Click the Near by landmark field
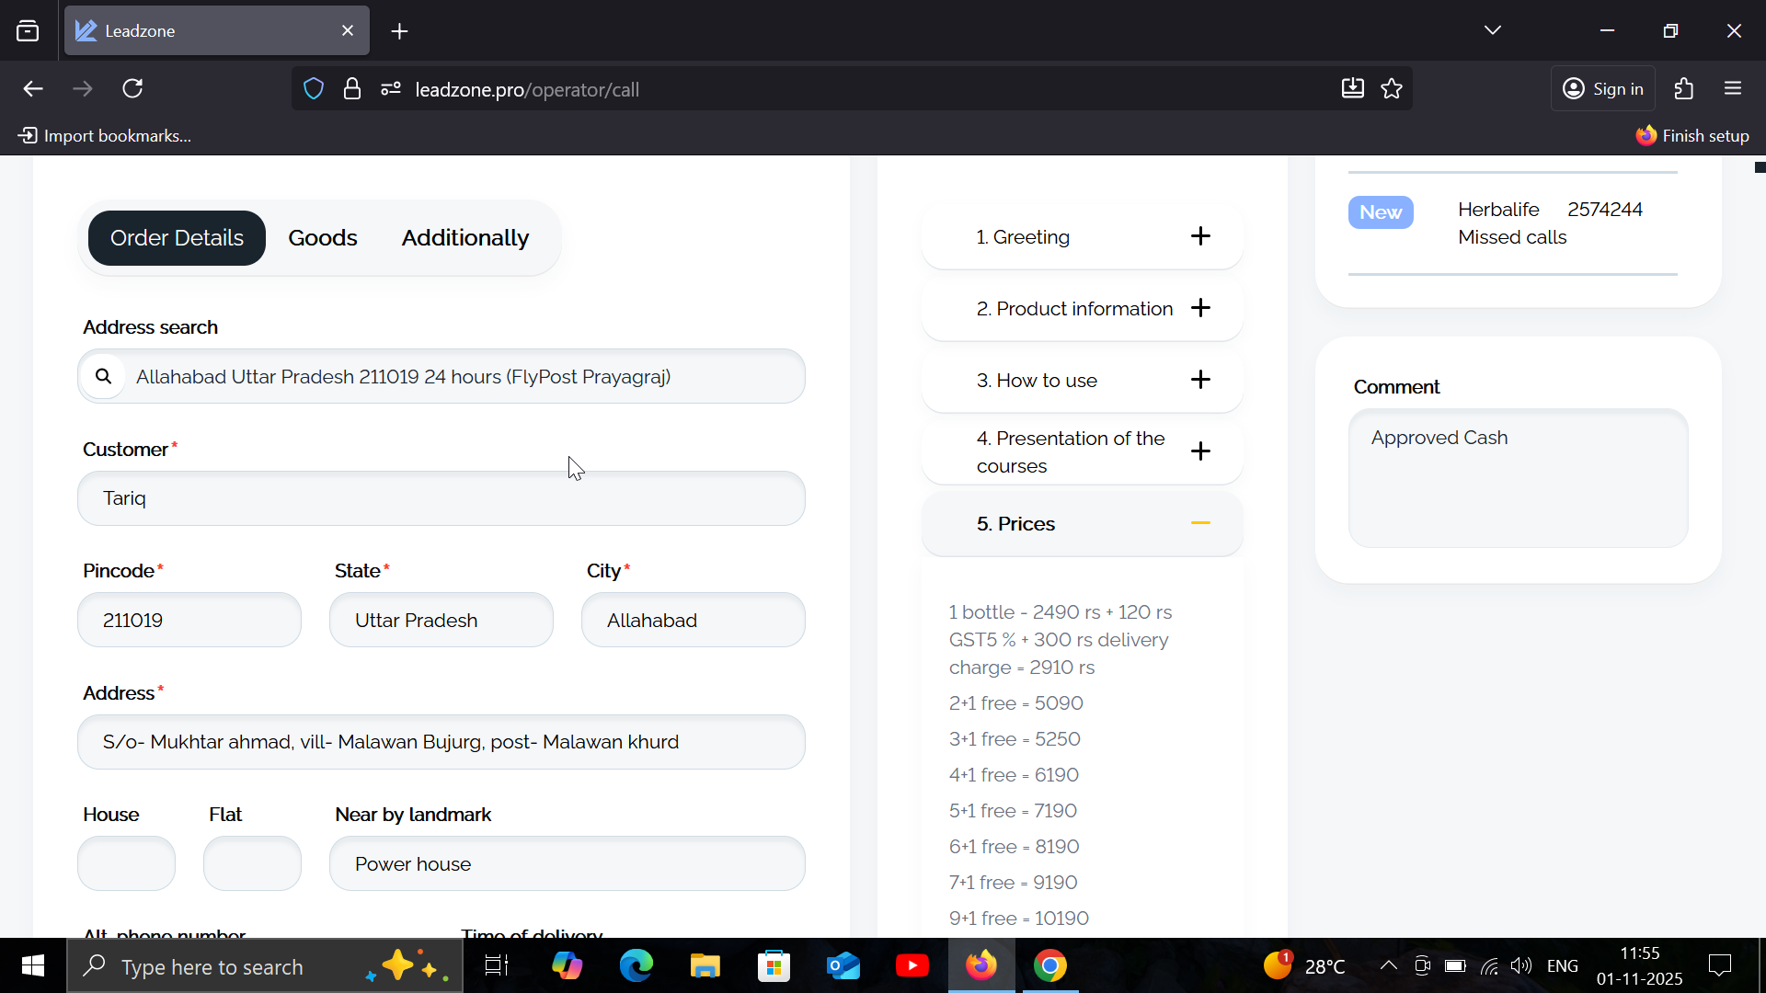 (567, 864)
